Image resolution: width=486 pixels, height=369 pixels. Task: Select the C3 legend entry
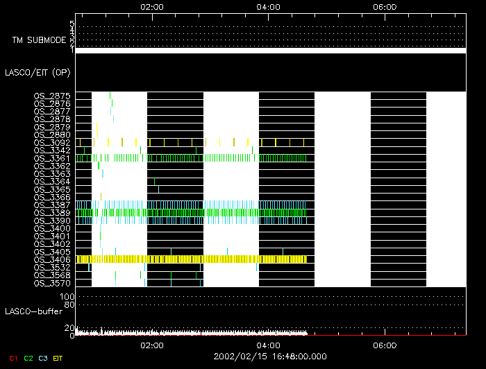coord(44,357)
